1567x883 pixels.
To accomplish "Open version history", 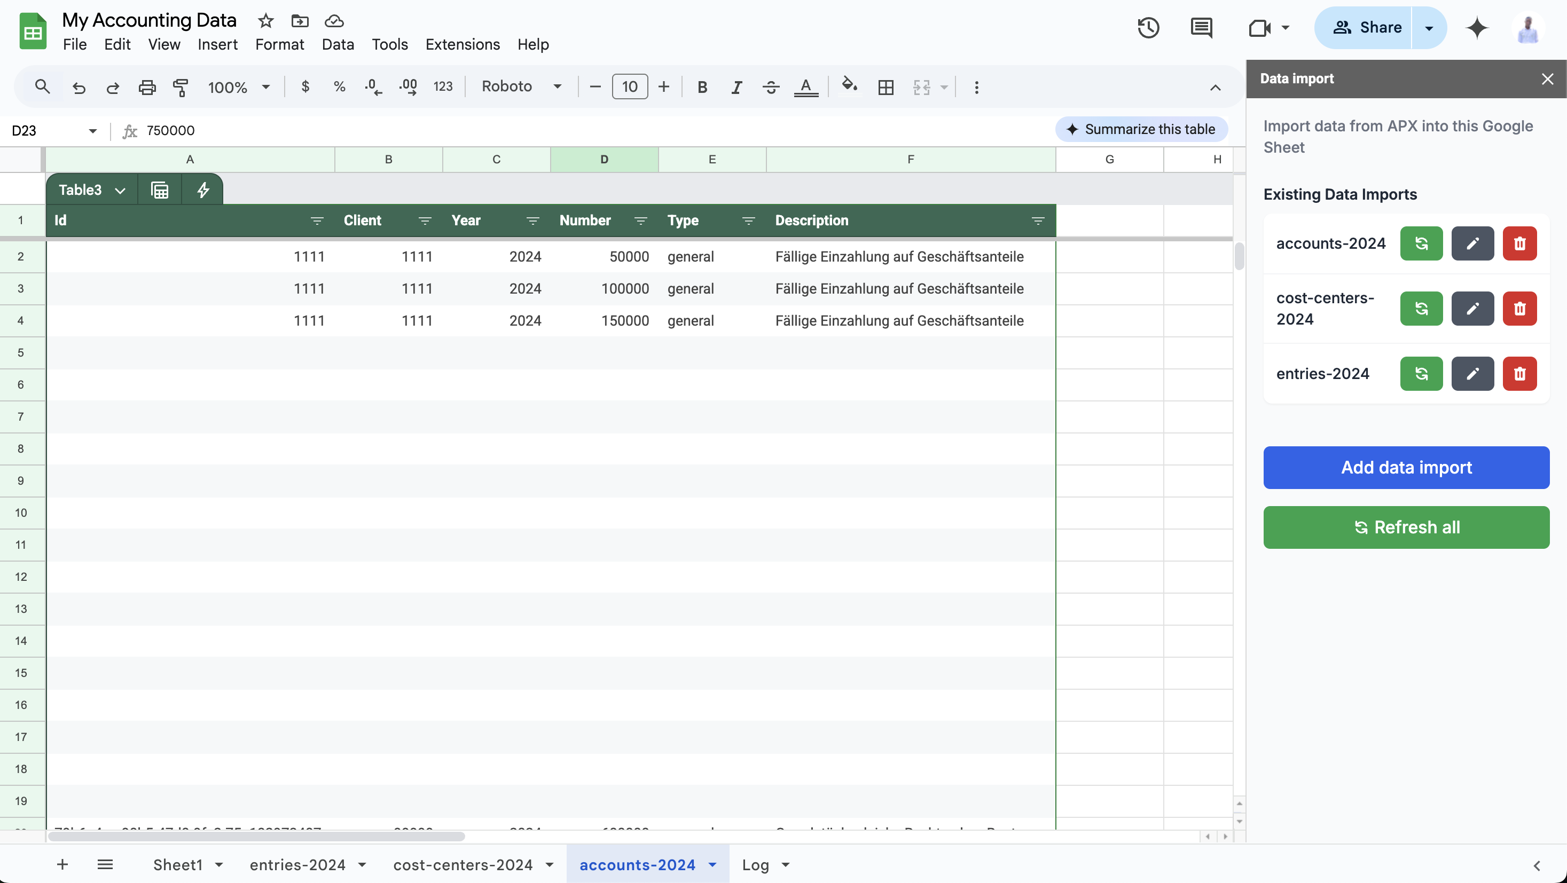I will tap(1148, 27).
